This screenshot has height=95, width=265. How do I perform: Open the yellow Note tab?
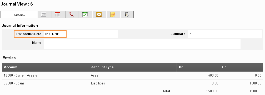pos(113,15)
